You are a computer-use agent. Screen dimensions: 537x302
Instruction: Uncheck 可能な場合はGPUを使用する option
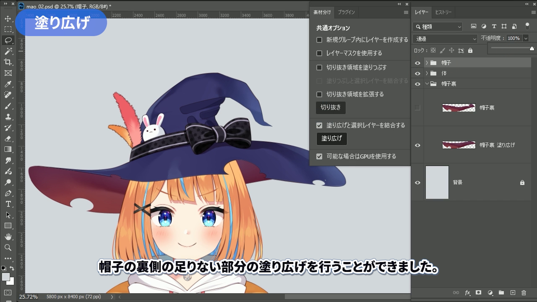319,156
